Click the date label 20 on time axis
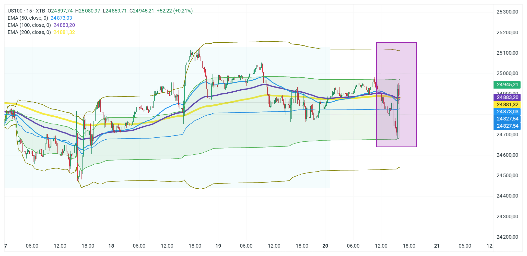Screen dimensions: 527x256 click(325, 246)
